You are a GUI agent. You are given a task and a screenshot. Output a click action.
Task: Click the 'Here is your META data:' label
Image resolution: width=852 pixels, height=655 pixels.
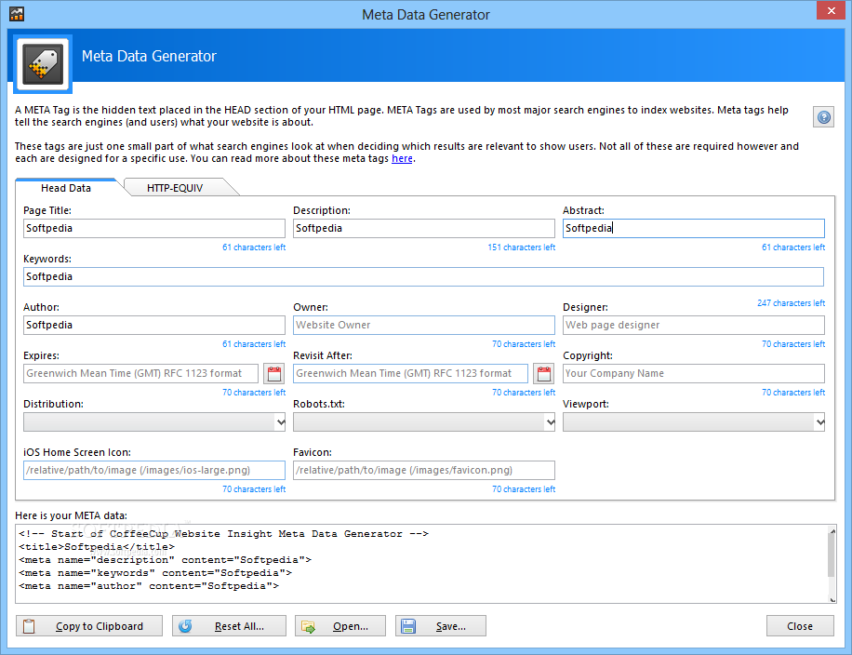71,515
